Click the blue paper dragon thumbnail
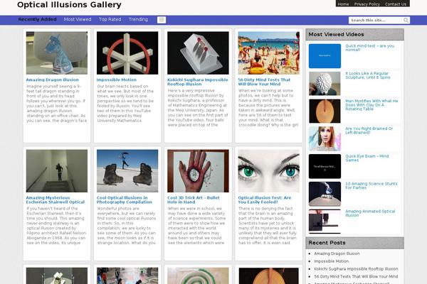427x284 pixels. click(57, 53)
